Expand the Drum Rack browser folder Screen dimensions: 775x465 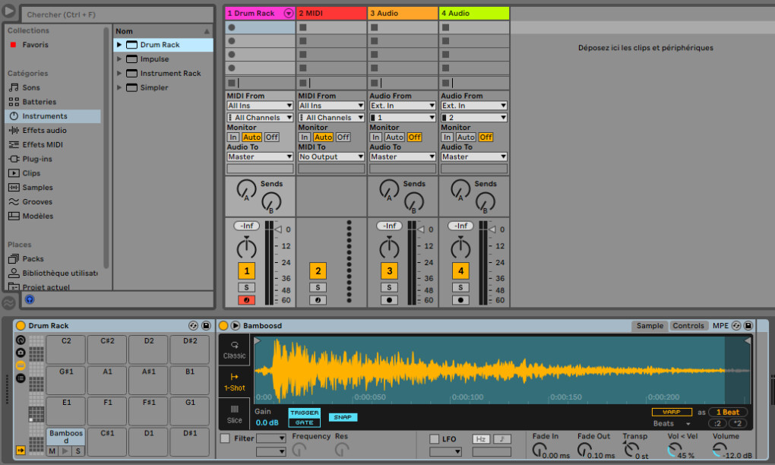119,45
